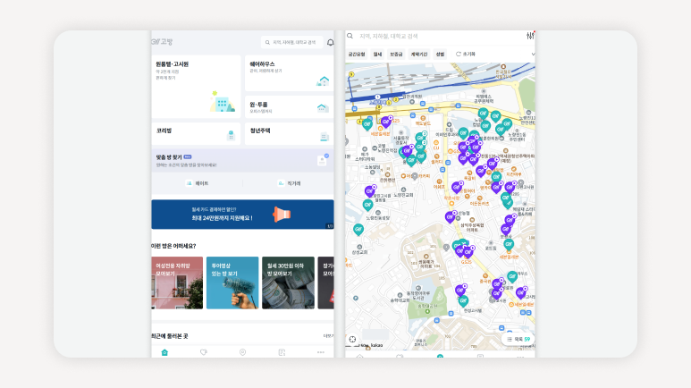
Task: Click the 초기화 reset filters button
Action: (x=466, y=55)
